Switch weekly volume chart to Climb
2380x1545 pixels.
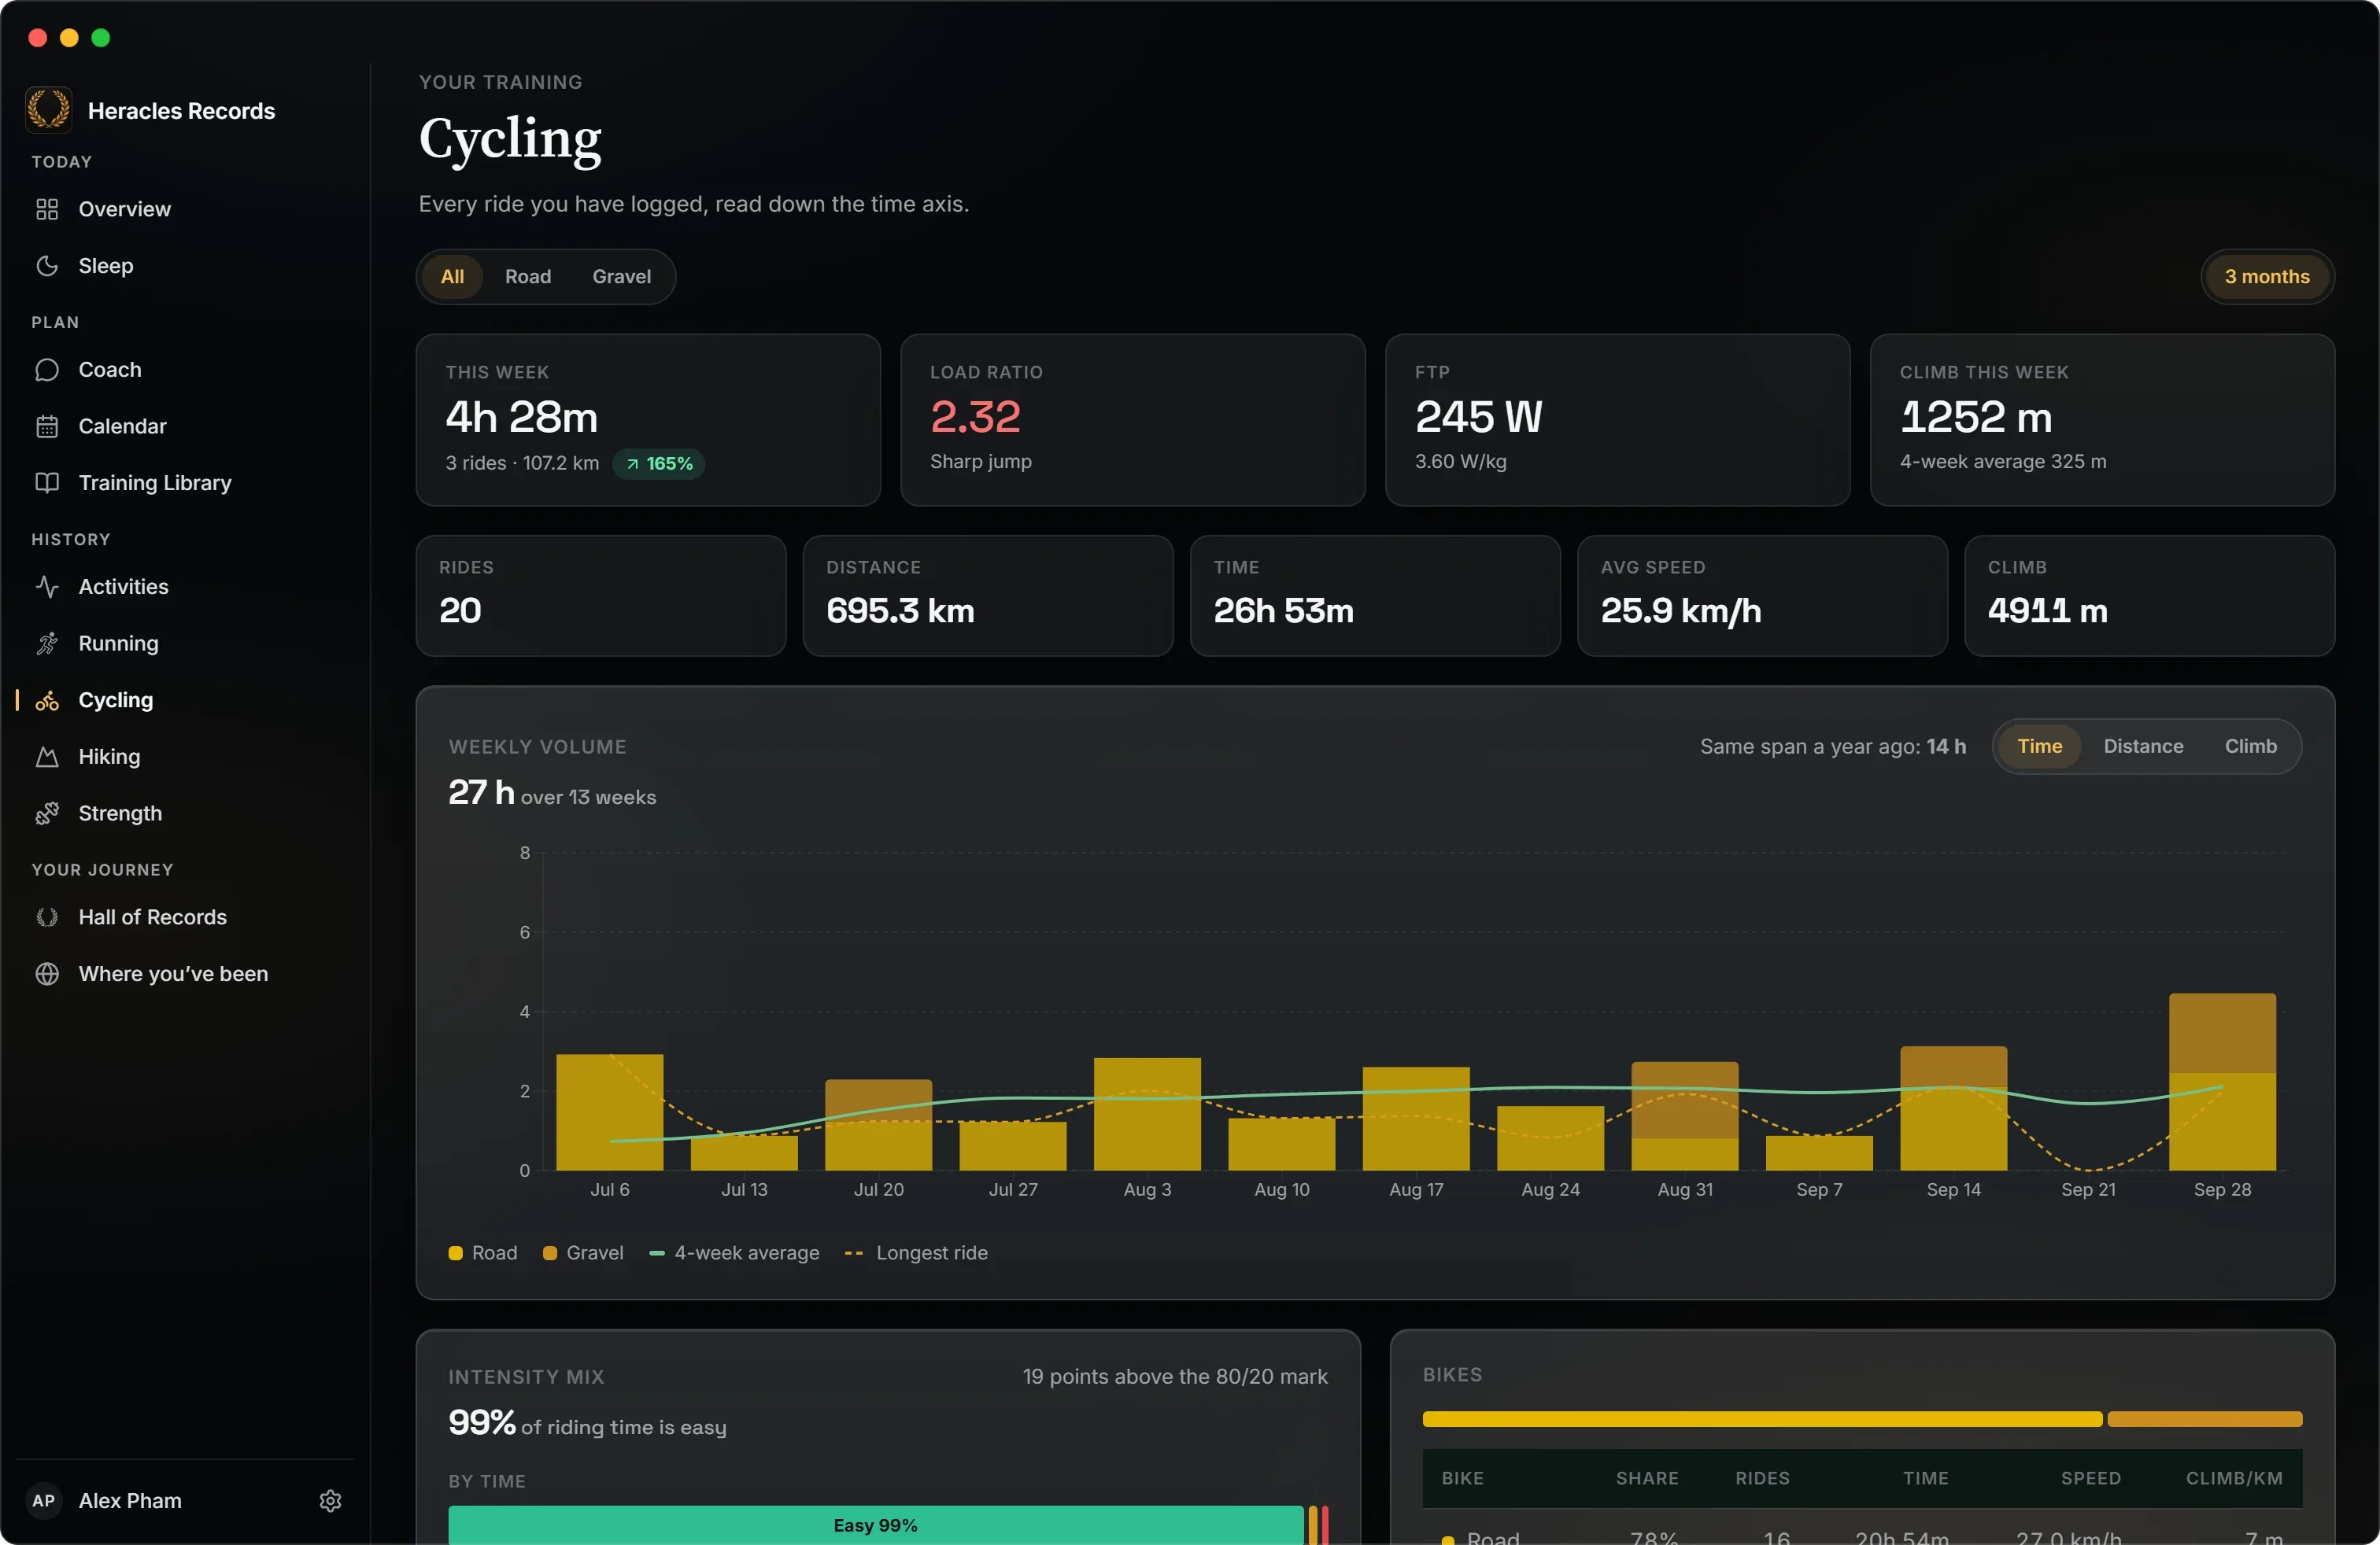tap(2250, 747)
